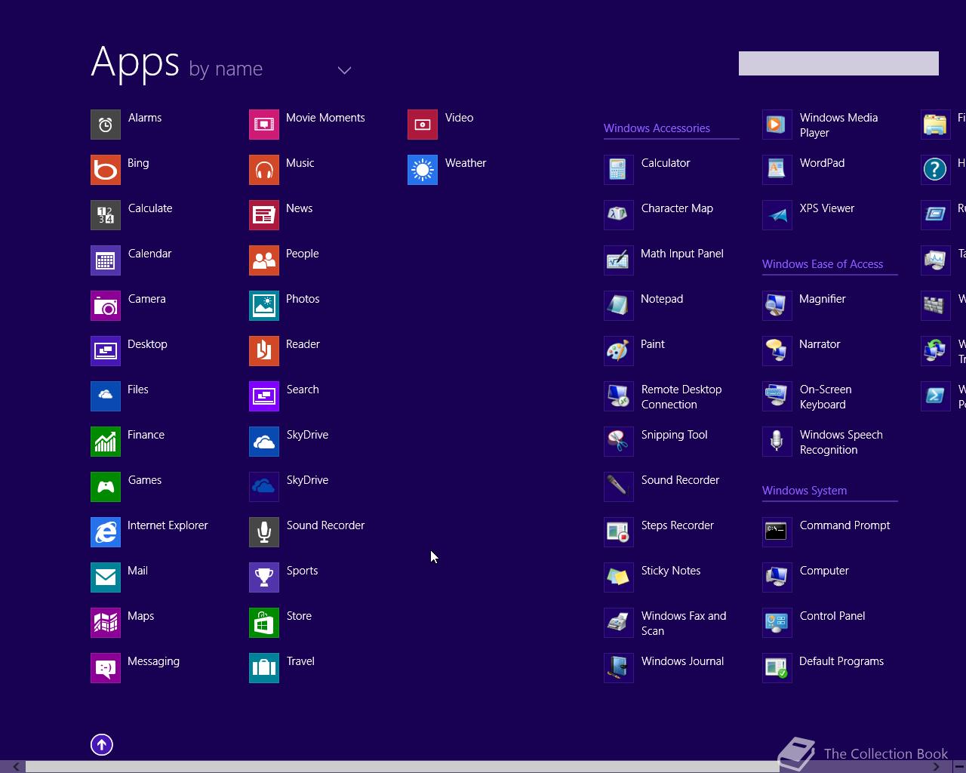The width and height of the screenshot is (966, 773).
Task: Open Command Prompt icon
Action: 777,532
